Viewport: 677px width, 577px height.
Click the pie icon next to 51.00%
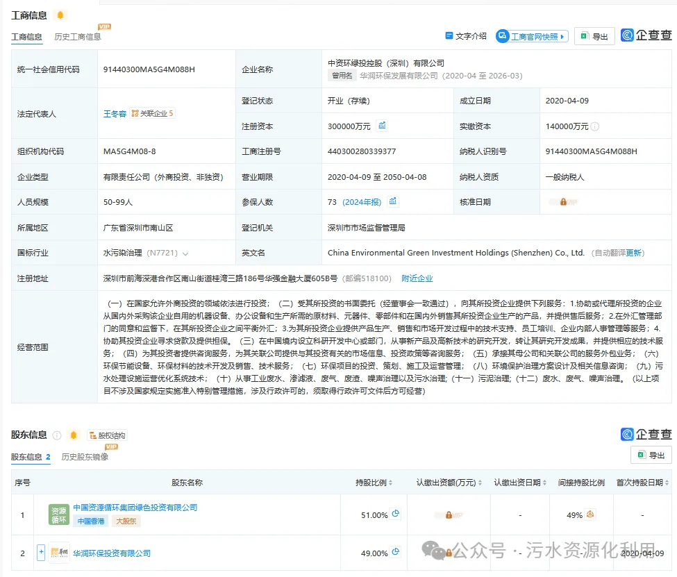396,515
